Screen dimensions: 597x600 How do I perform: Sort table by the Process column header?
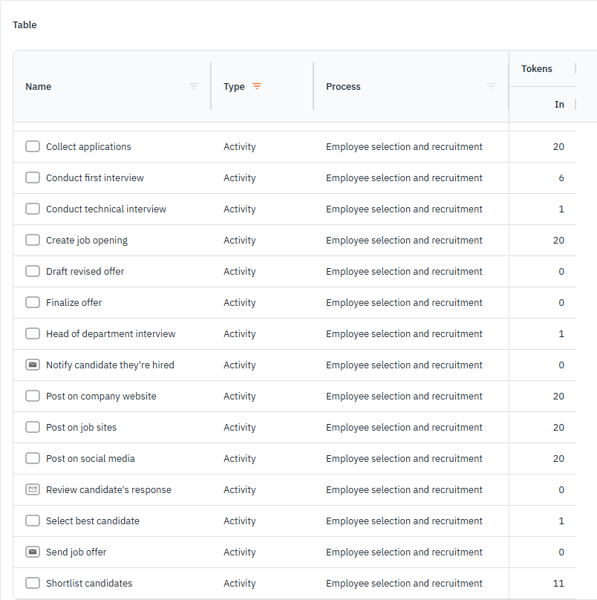(343, 86)
